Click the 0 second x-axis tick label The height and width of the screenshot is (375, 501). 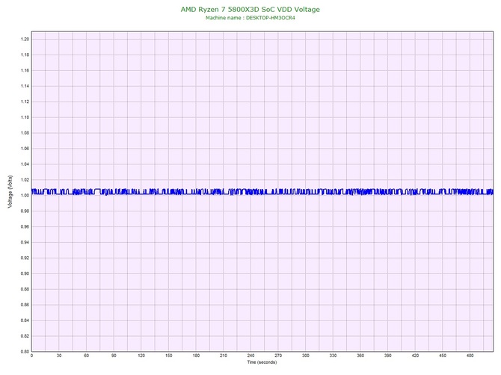(x=31, y=356)
